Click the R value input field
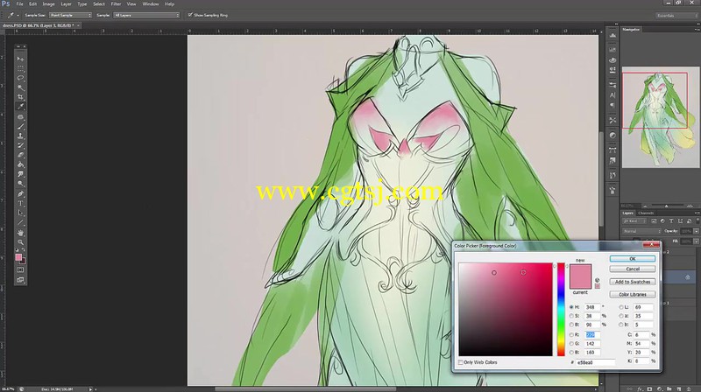The width and height of the screenshot is (701, 392). 592,335
